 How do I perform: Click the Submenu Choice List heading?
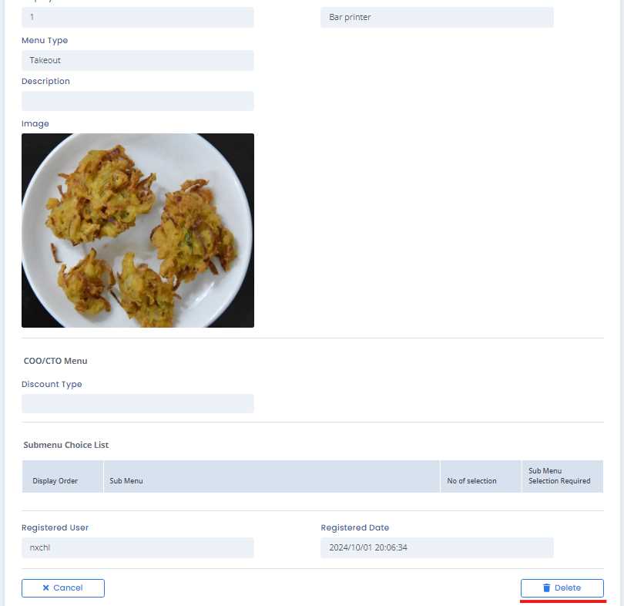(x=66, y=445)
